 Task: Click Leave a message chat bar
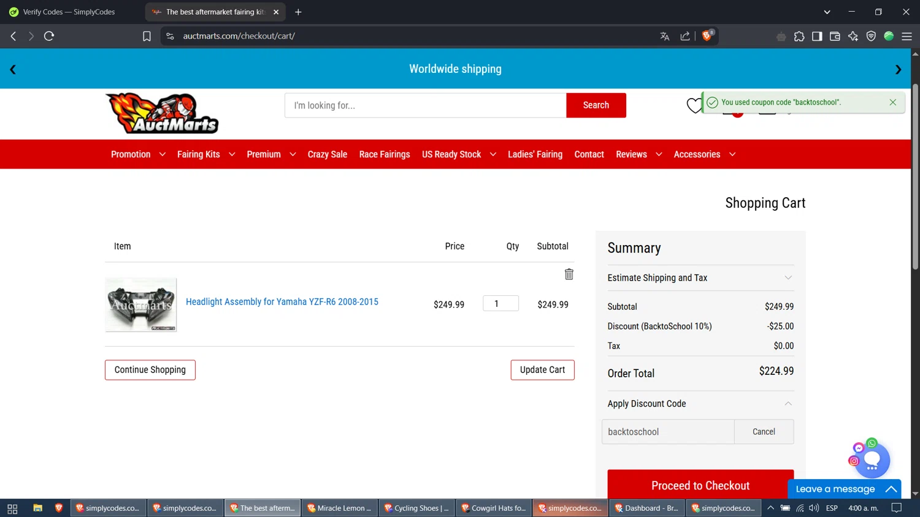(844, 489)
